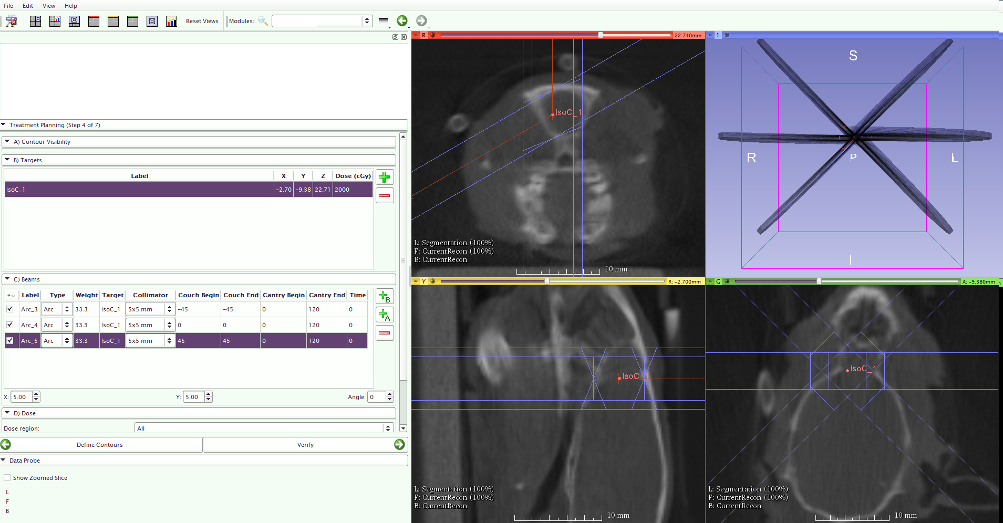Click the Verify button
This screenshot has height=523, width=1003.
[x=305, y=445]
